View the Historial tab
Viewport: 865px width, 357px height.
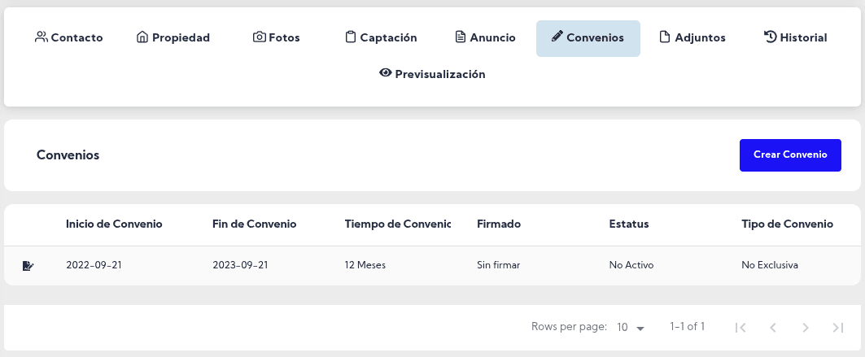click(795, 37)
